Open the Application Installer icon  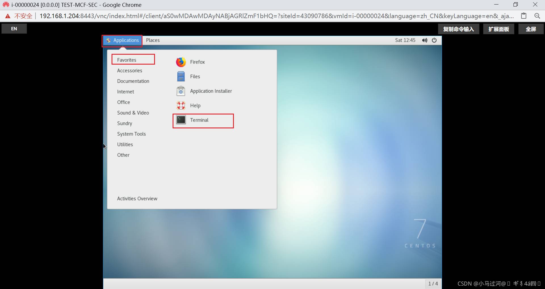tap(181, 91)
